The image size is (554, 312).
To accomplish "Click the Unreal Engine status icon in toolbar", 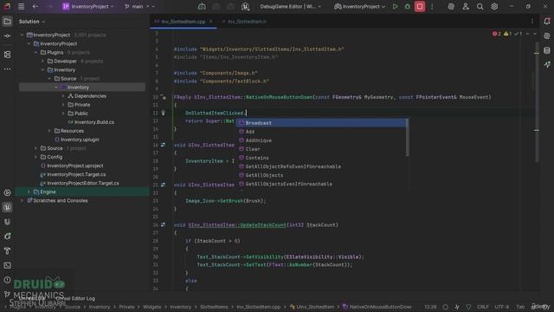I will click(245, 6).
